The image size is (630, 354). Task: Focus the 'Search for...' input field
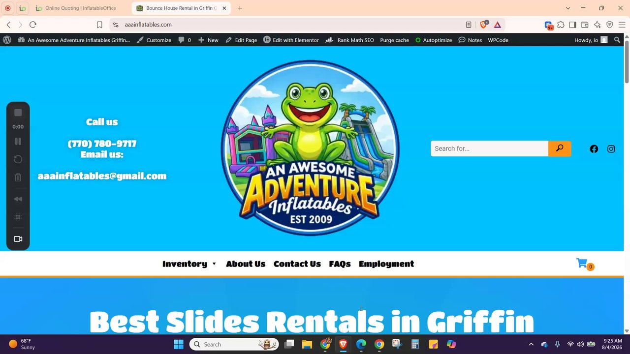point(490,148)
